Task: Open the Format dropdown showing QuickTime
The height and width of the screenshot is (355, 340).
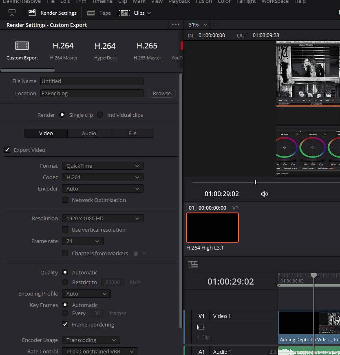Action: click(x=102, y=166)
